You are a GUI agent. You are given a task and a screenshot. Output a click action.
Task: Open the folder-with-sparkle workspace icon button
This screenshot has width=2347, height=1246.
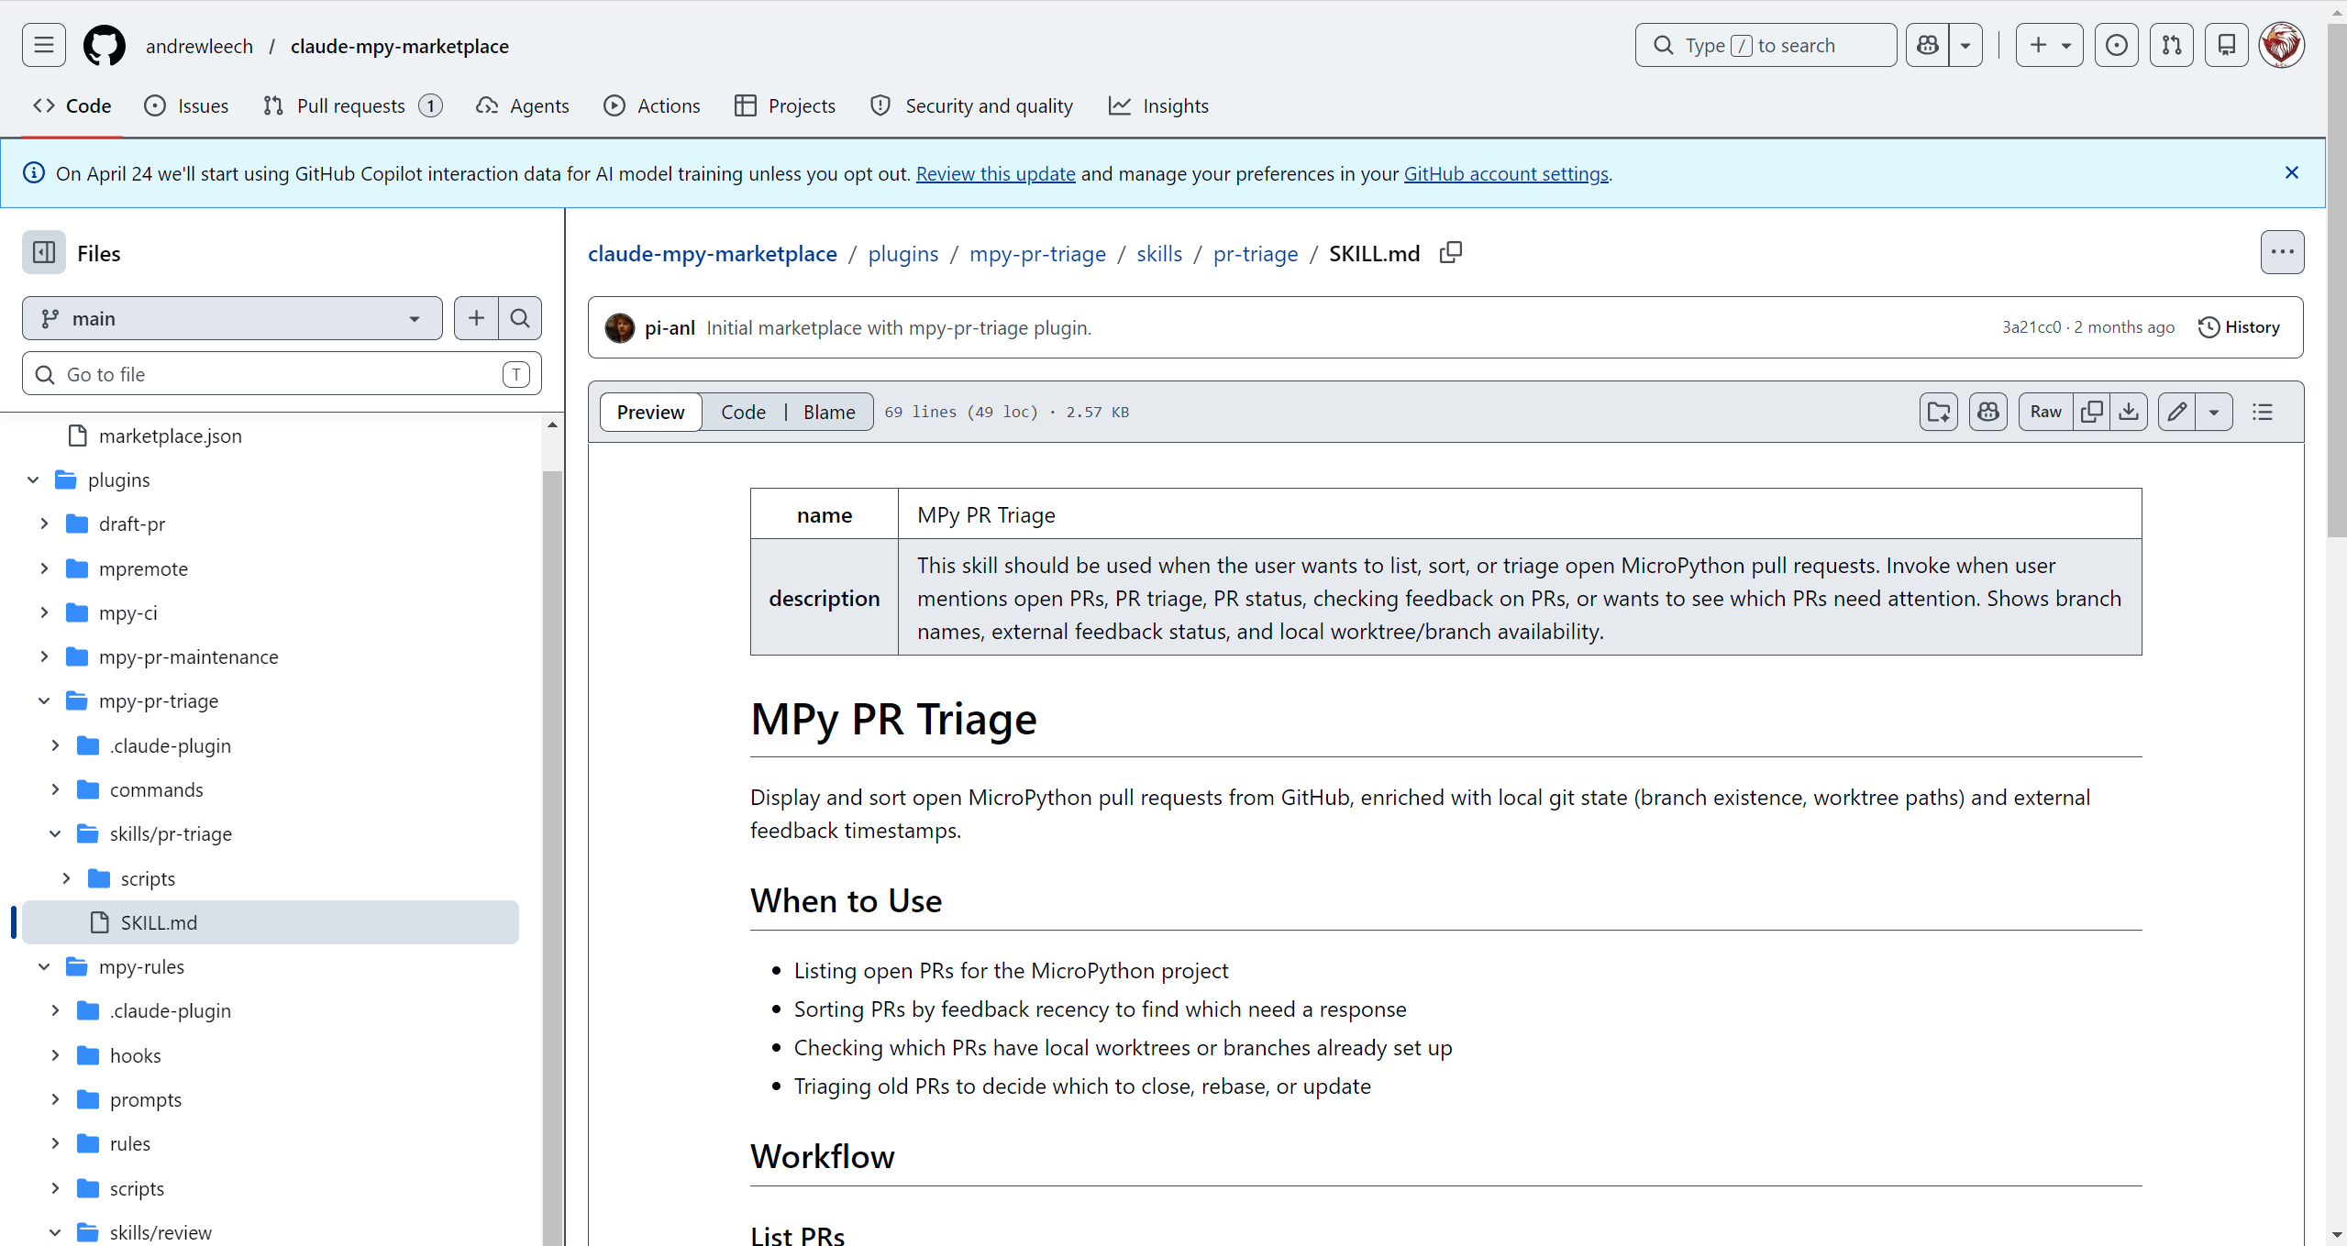1939,412
